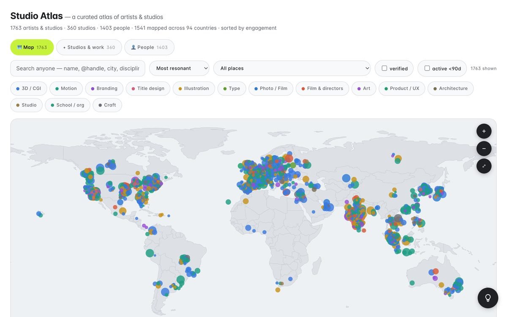This screenshot has width=507, height=317.
Task: Zoom out with the map minus button
Action: coord(484,148)
